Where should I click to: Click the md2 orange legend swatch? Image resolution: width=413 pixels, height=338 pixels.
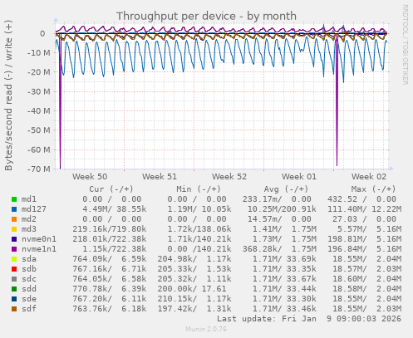(14, 219)
